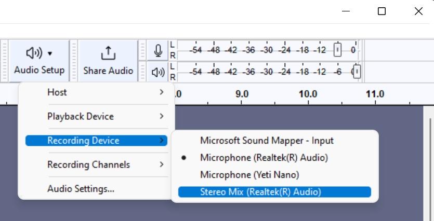
Task: Expand the Recording Channels submenu
Action: pyautogui.click(x=96, y=164)
